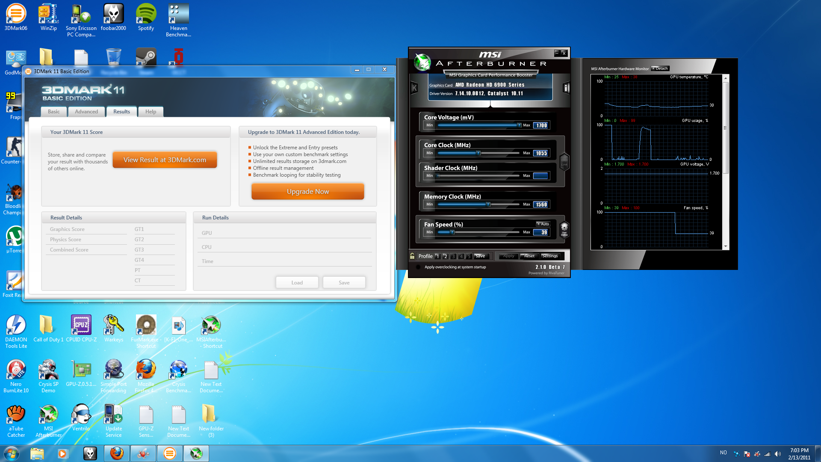Select Afterburner profile slot 1
Screen dimensions: 821x462
pos(437,256)
